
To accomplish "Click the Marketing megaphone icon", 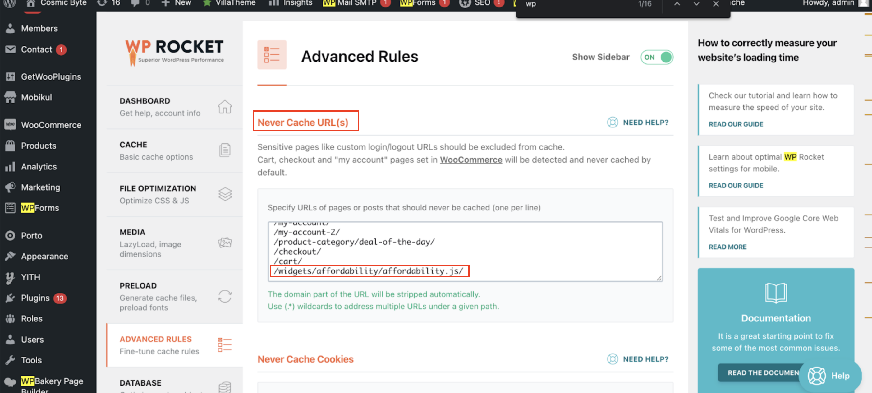I will click(x=10, y=187).
